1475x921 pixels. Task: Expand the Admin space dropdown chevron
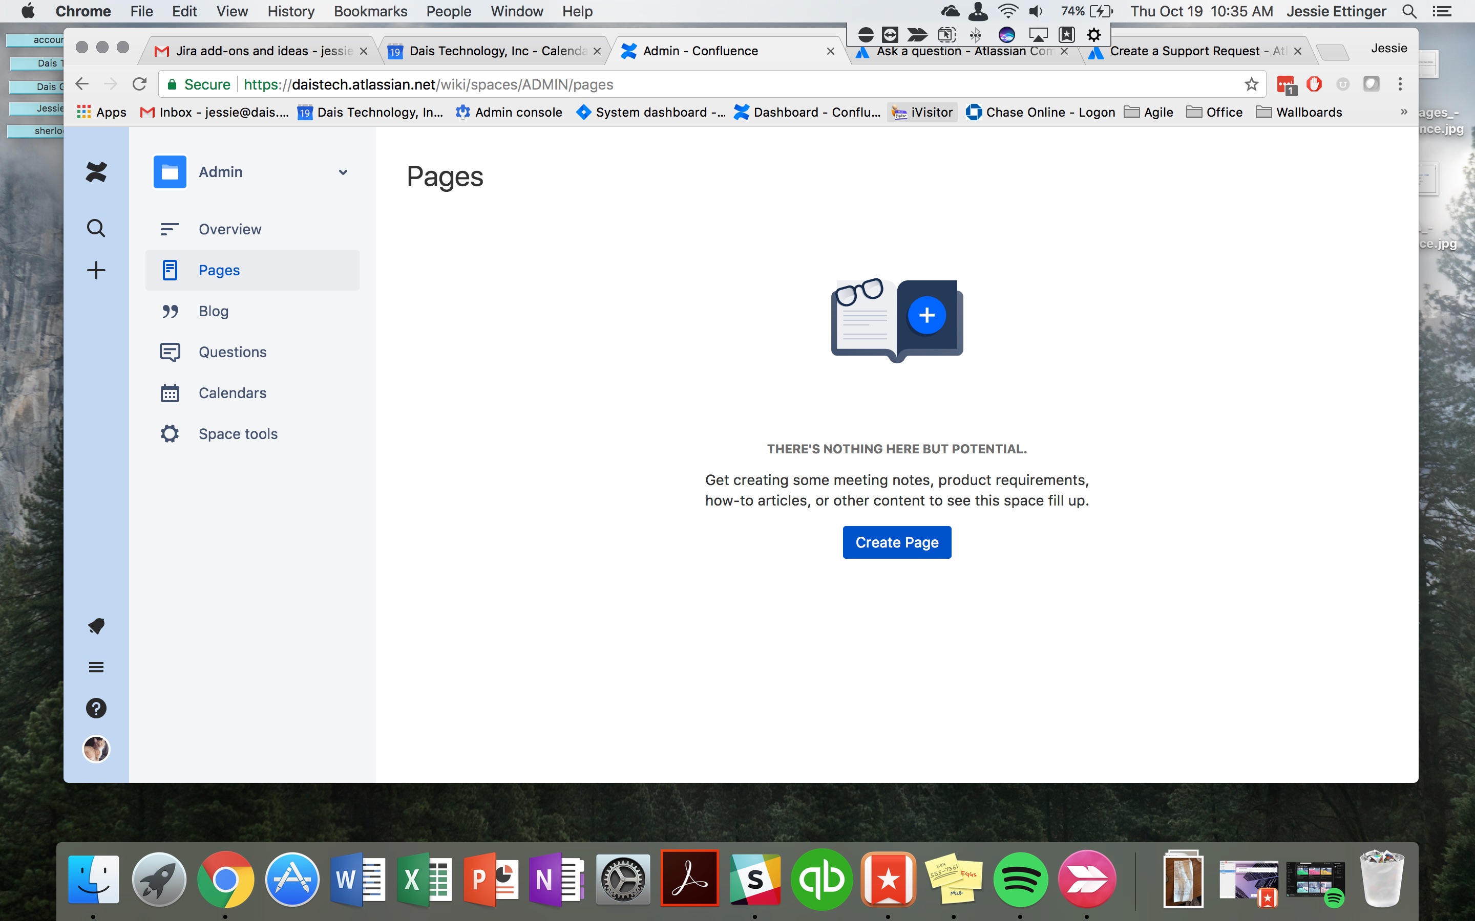343,172
